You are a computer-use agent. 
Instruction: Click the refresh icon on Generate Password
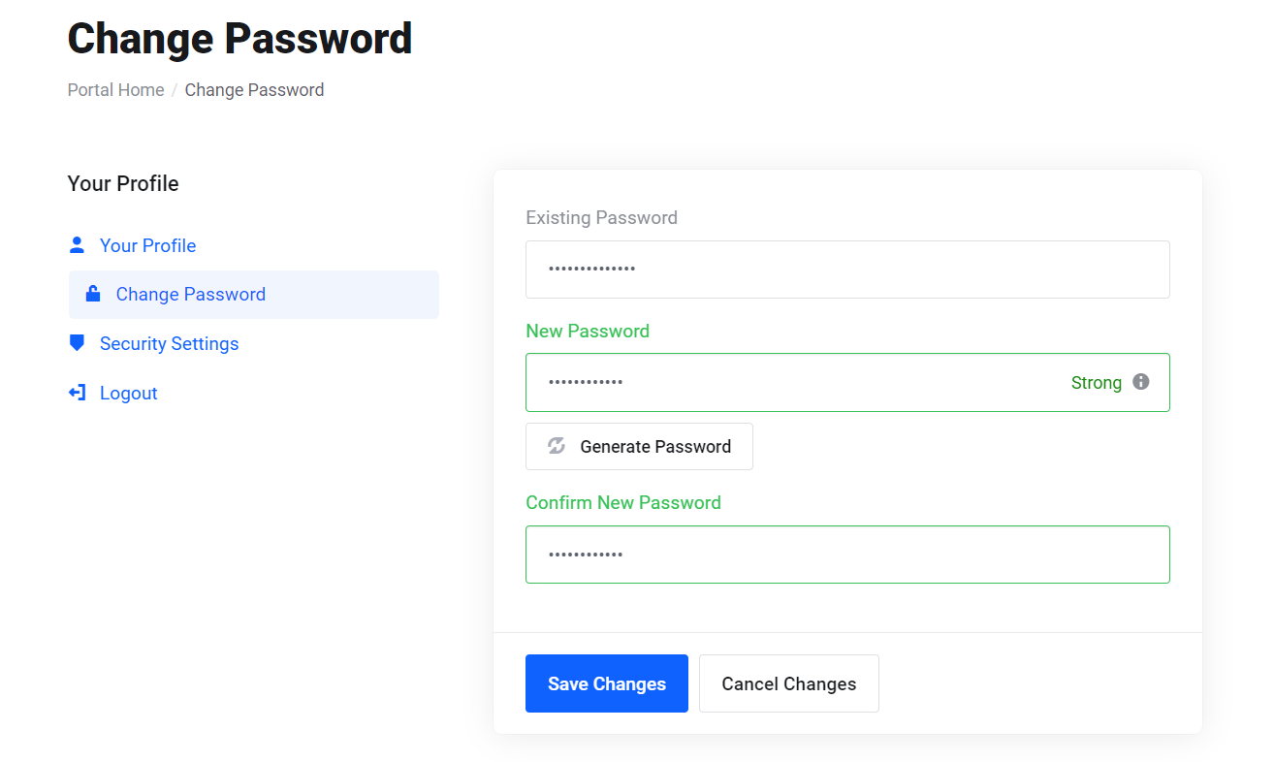pos(557,446)
